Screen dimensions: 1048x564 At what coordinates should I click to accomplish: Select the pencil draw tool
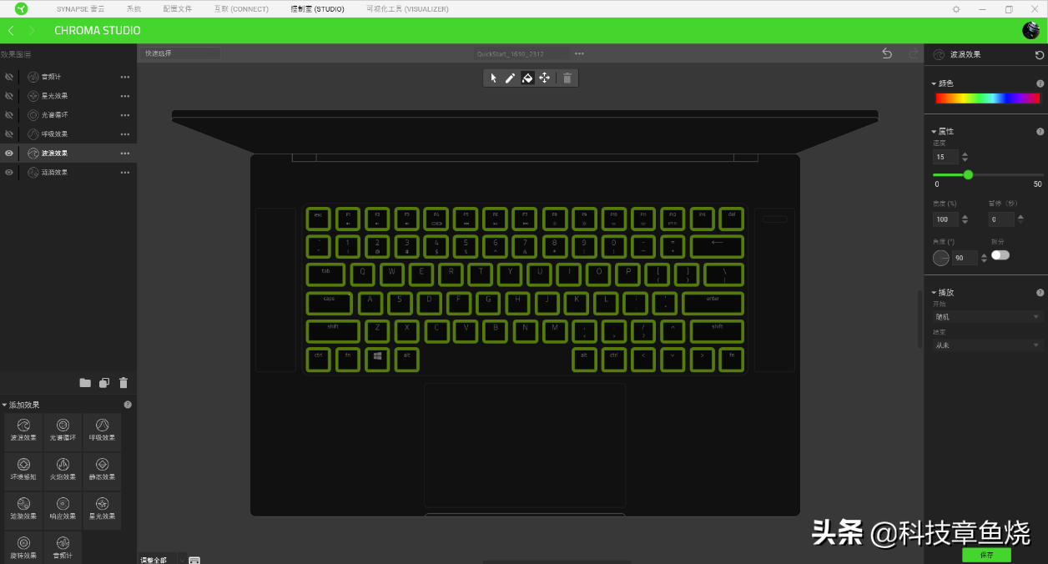pyautogui.click(x=510, y=78)
